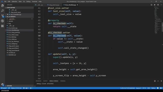Switch to the Terminal panel tab
The width and height of the screenshot is (163, 92).
[63, 81]
